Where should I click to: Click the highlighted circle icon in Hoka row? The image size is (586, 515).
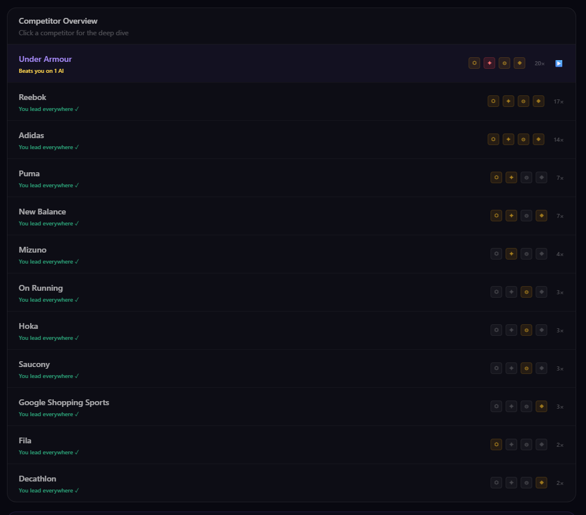point(526,330)
